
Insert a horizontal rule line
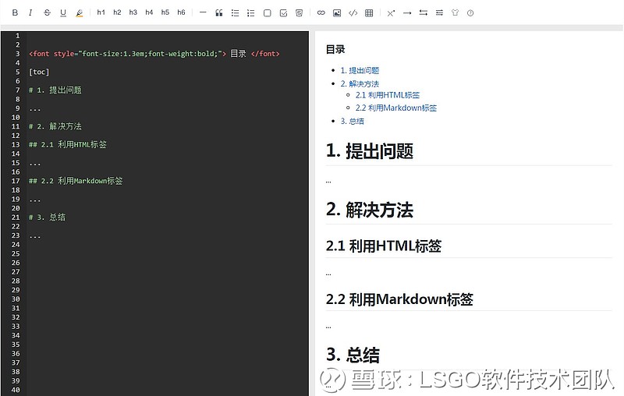coord(203,12)
